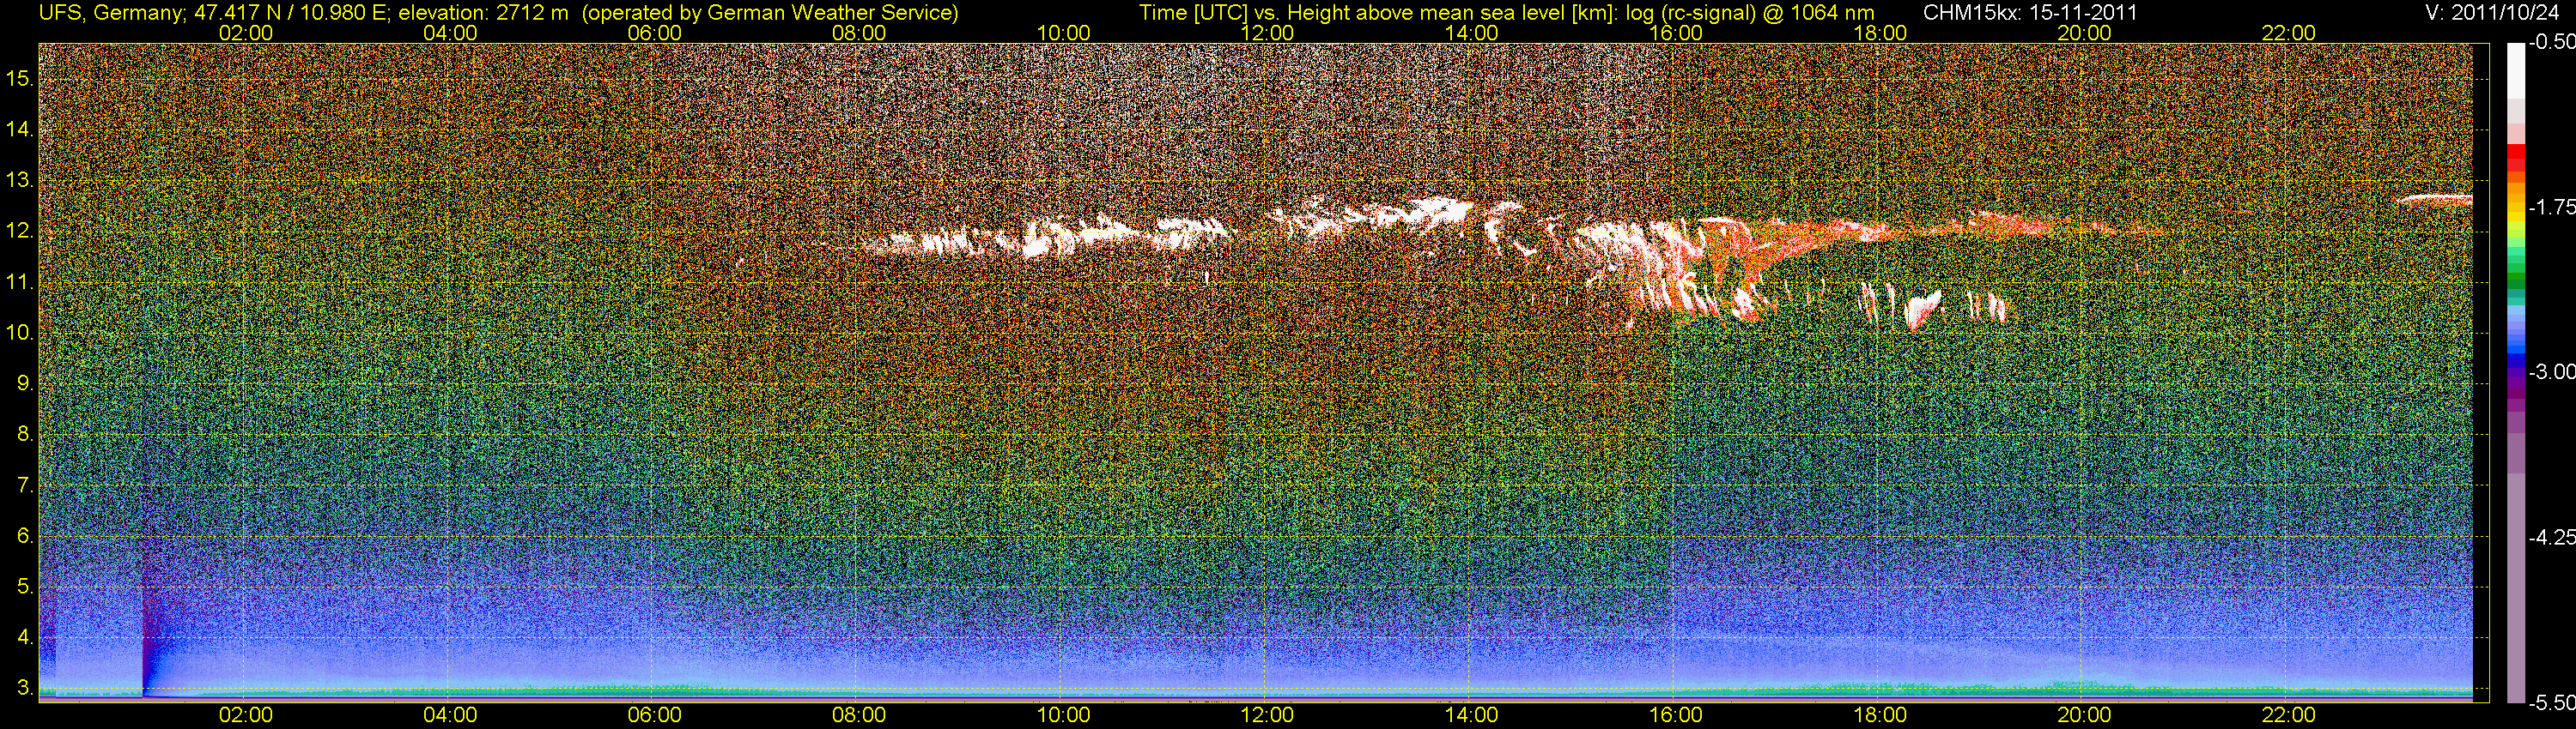Click the 13. km height axis label
2576x729 pixels.
pos(20,180)
